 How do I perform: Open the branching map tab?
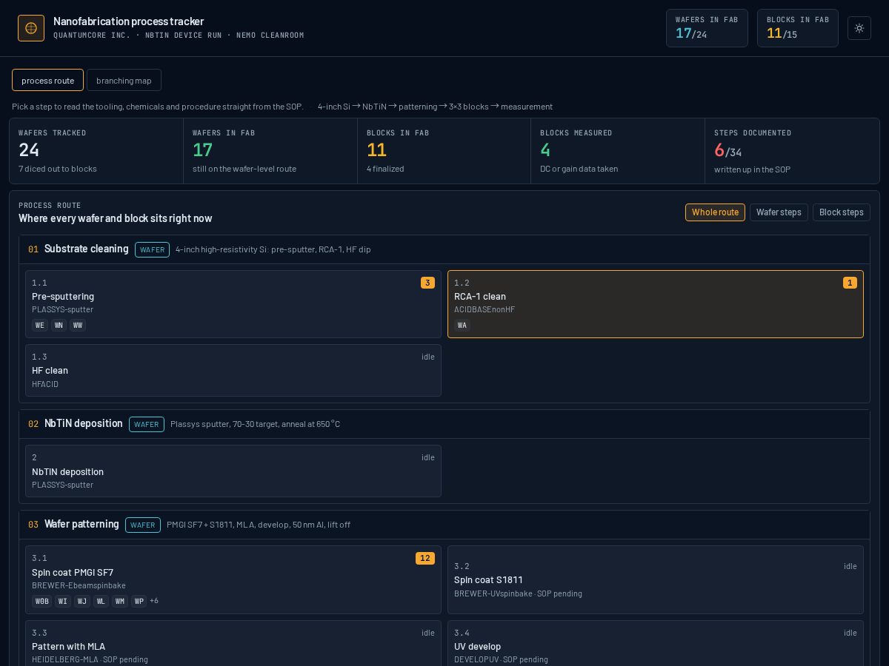click(124, 80)
